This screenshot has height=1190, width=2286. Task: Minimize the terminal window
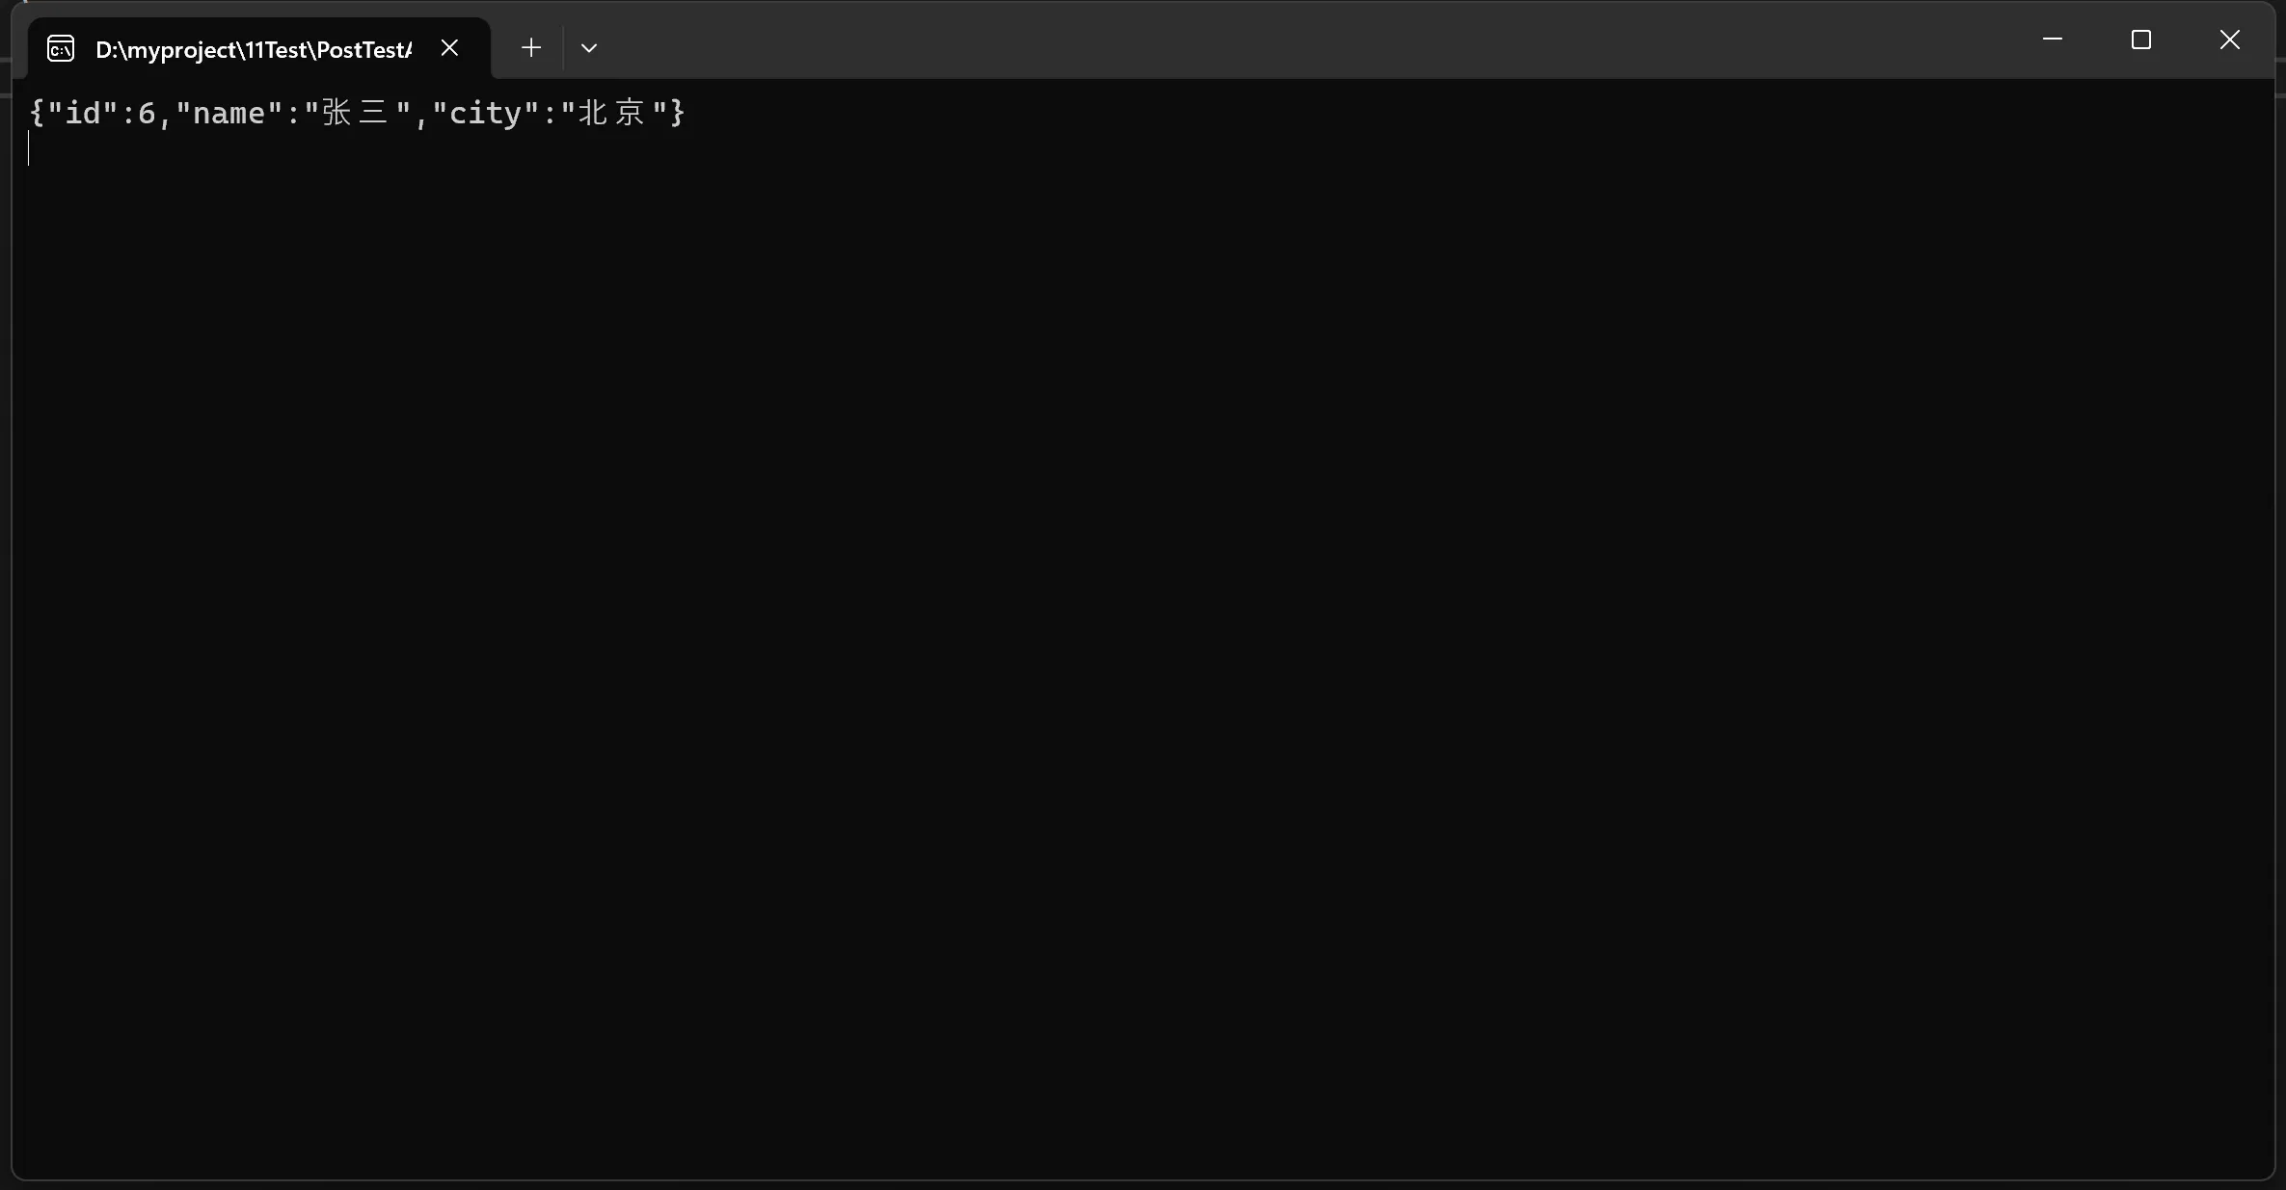click(2053, 40)
